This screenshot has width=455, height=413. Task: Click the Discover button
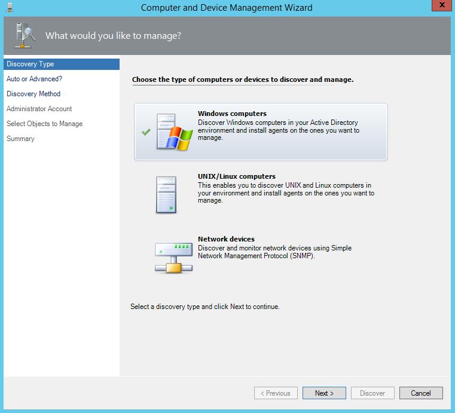point(372,393)
